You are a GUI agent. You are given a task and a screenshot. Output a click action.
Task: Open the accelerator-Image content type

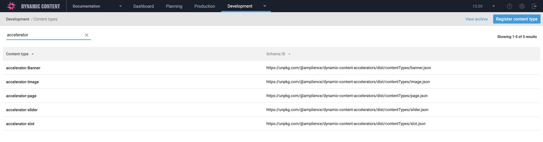pyautogui.click(x=22, y=82)
